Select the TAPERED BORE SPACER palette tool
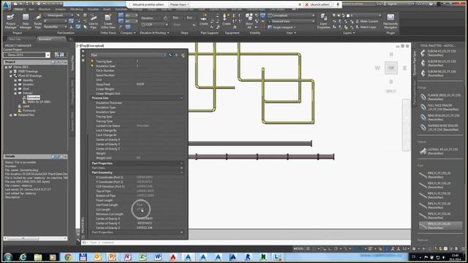The width and height of the screenshot is (468, 263). [440, 127]
